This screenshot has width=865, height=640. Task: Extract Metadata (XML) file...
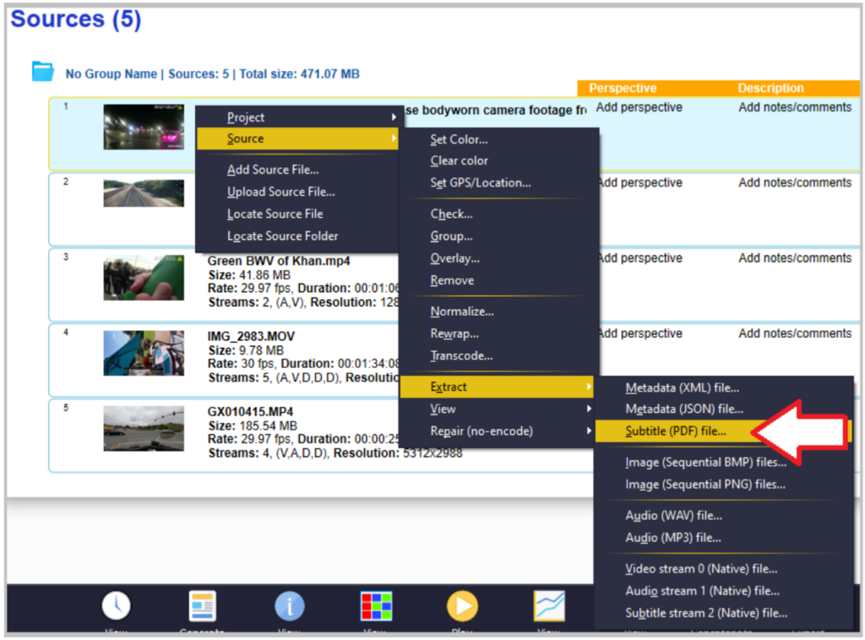coord(724,388)
